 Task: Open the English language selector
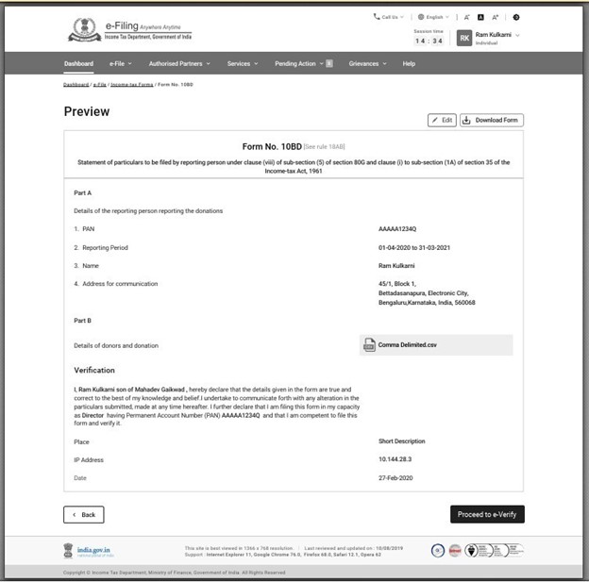(x=433, y=17)
